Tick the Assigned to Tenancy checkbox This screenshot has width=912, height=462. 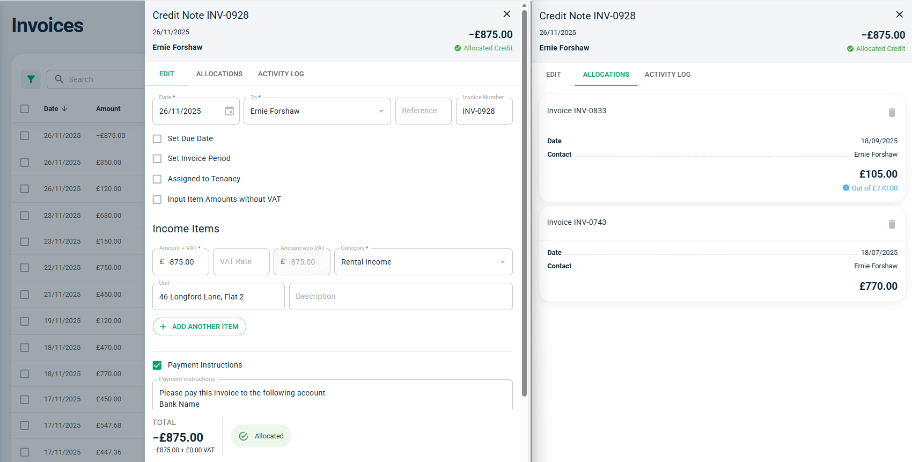tap(157, 179)
